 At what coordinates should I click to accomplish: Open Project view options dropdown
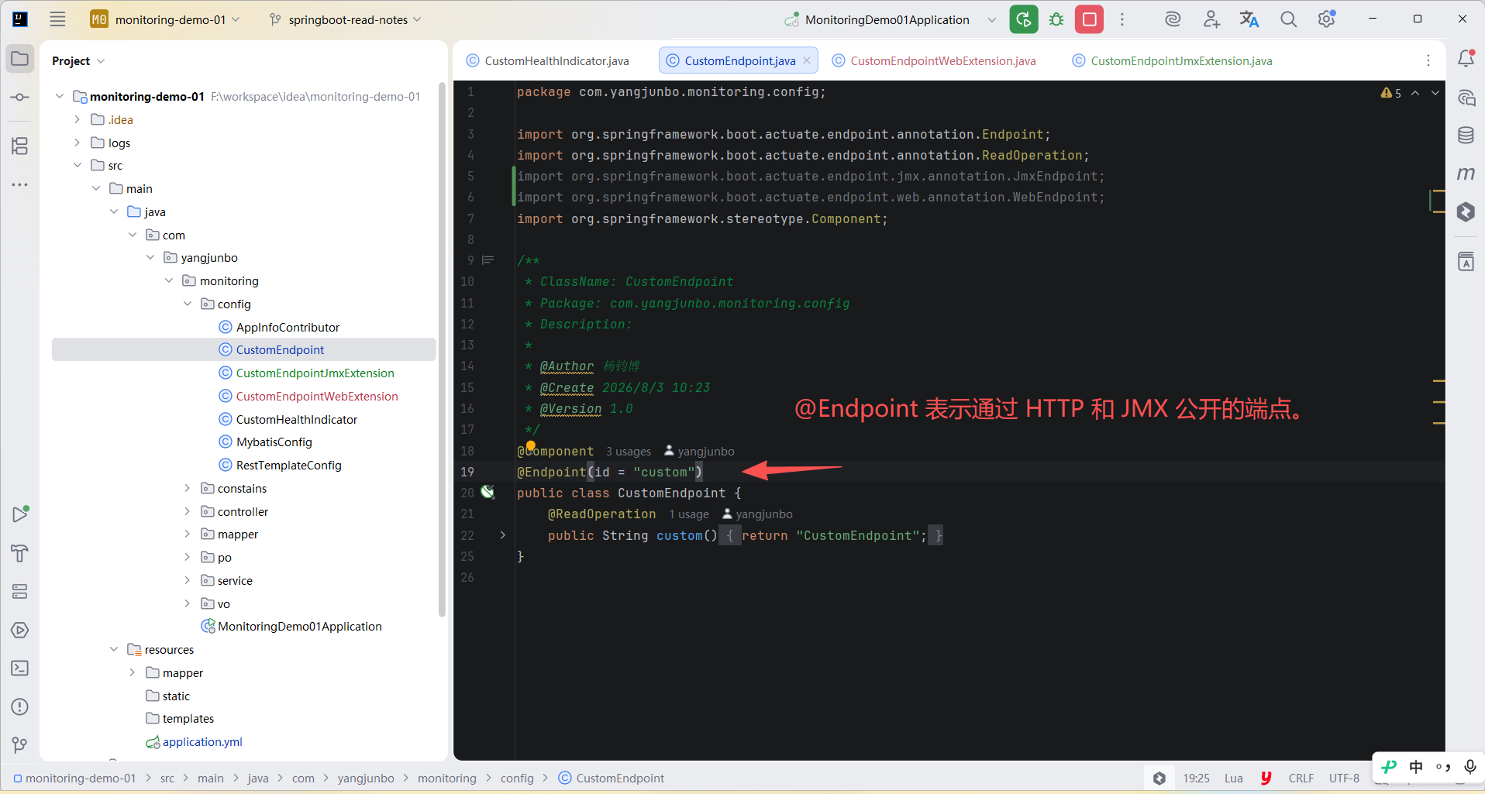[x=101, y=61]
